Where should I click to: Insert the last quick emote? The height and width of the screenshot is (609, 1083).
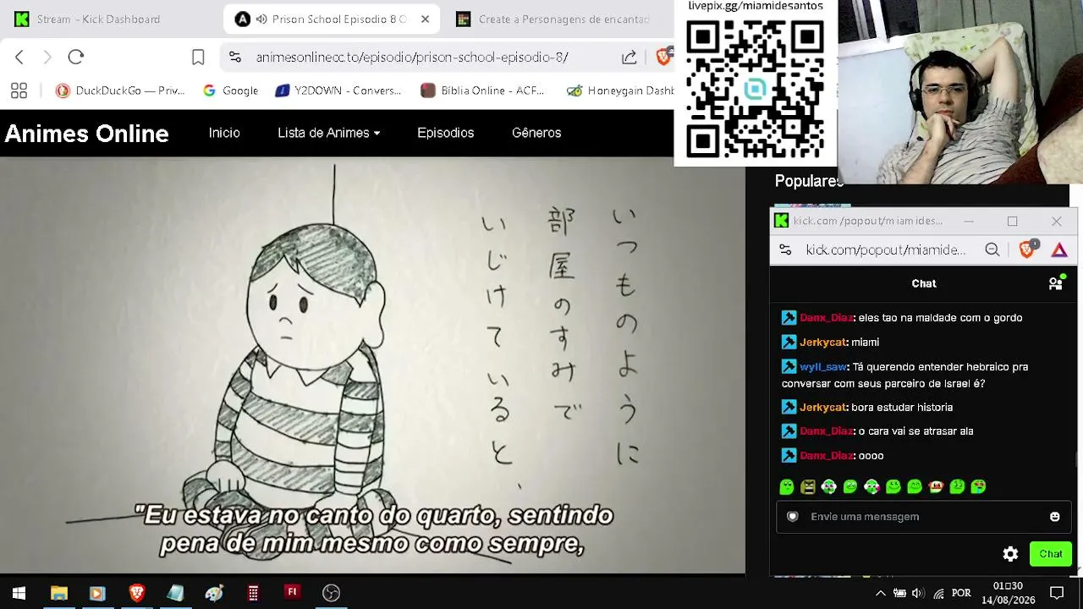click(x=978, y=486)
